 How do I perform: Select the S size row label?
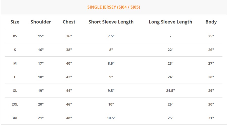tap(15, 50)
